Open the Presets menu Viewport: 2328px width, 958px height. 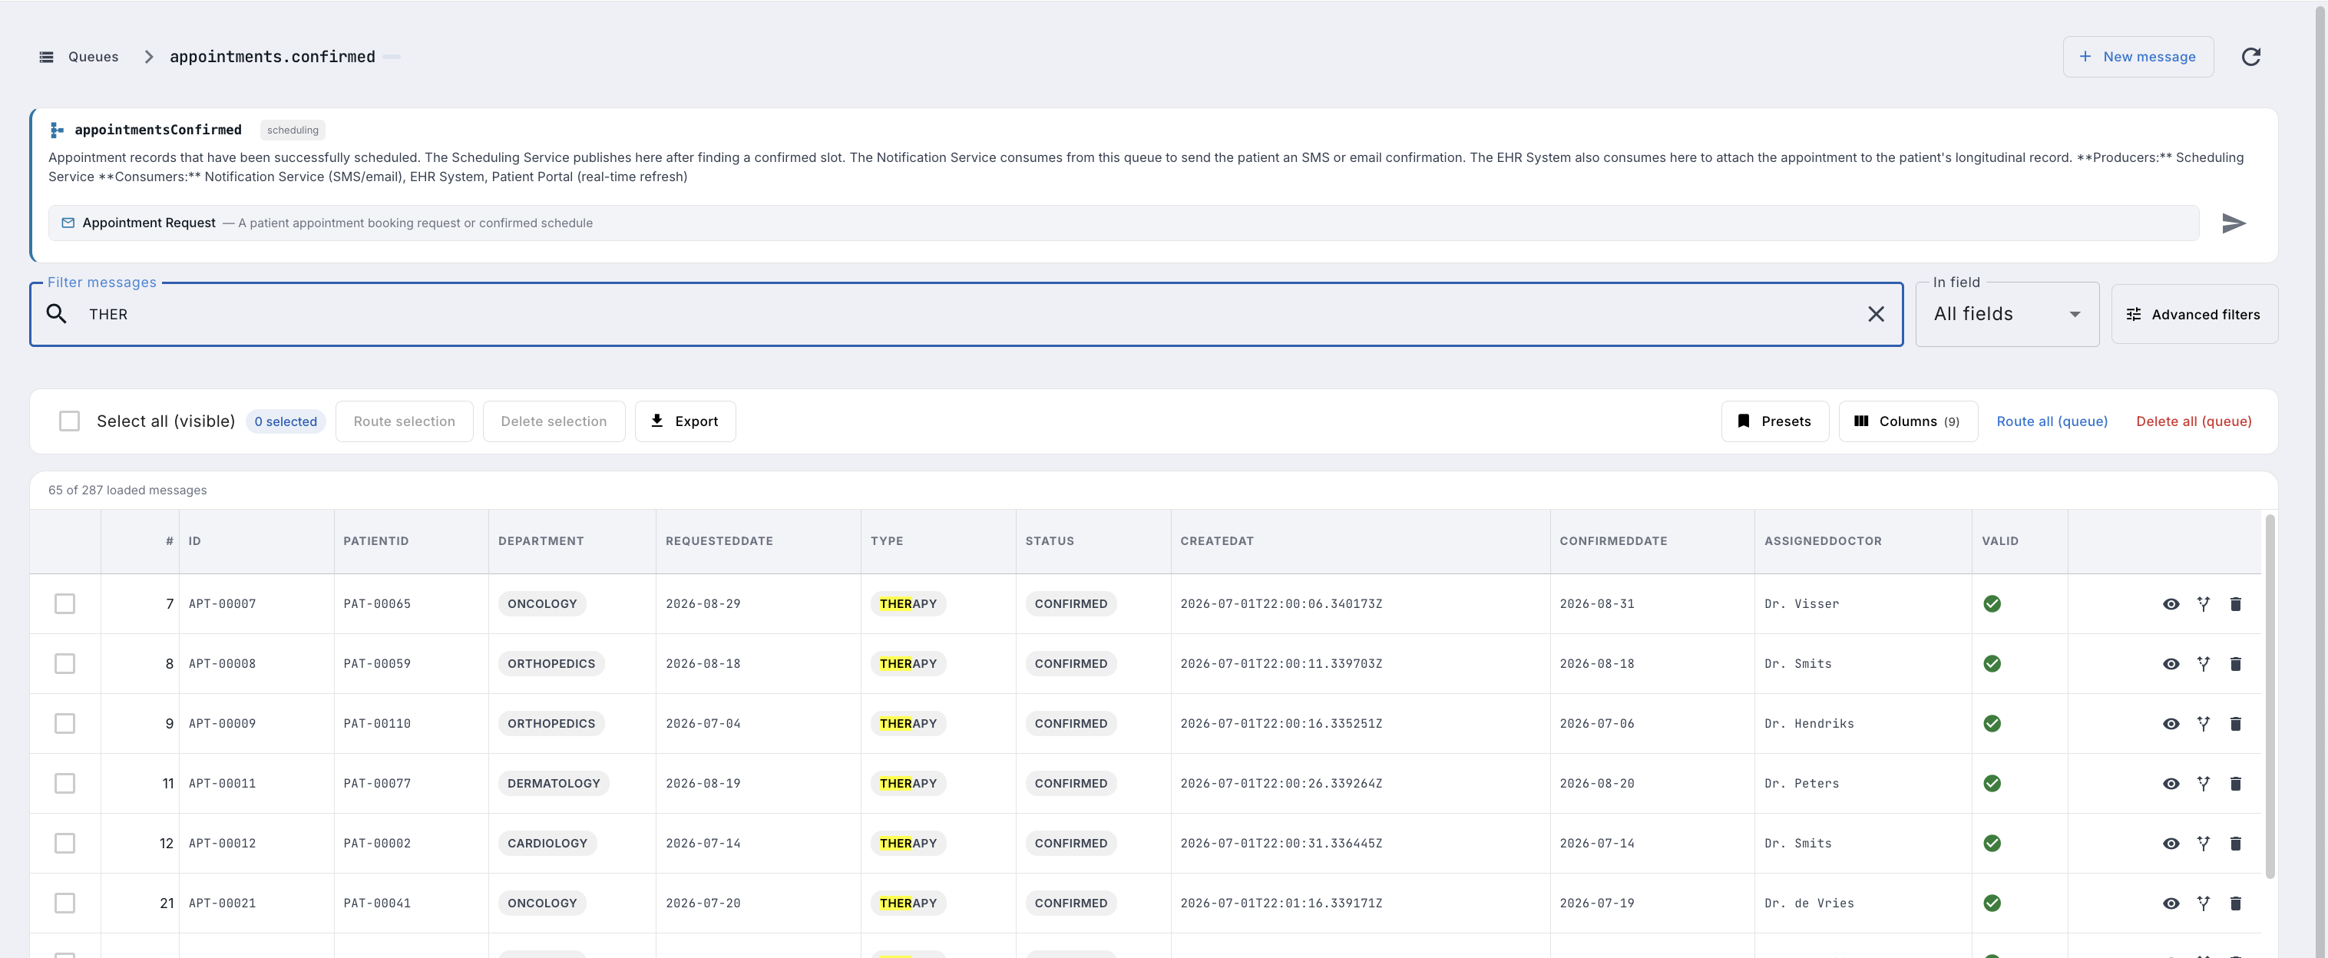click(1774, 421)
